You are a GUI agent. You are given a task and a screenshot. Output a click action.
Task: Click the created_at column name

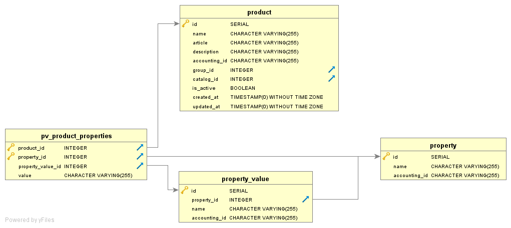coord(206,97)
